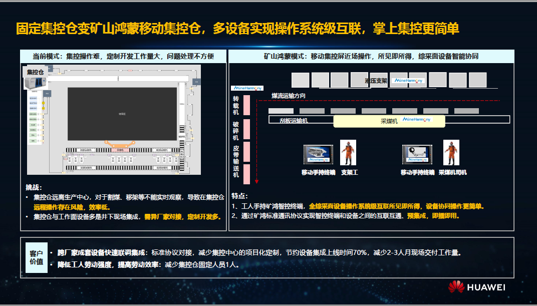
Task: Click the 矿山鸿蒙模式 panel header
Action: 371,56
